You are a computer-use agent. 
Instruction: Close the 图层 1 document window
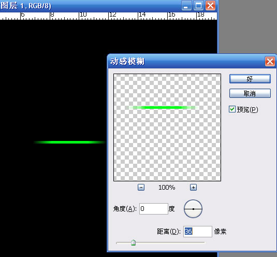(210, 6)
